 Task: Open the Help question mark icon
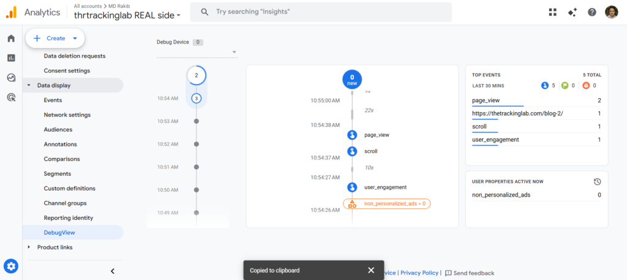(592, 12)
